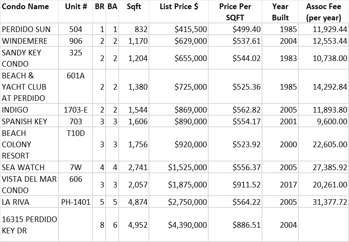Click the $725,000 list price cell
This screenshot has width=349, height=242.
[x=191, y=87]
